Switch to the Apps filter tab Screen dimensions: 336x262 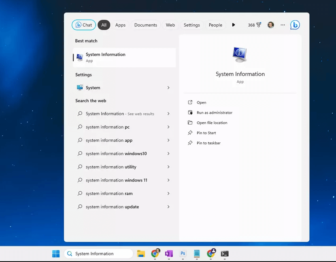point(120,25)
